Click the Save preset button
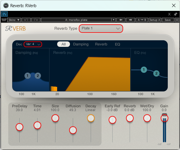Viewport: 180px width, 150px height. 168,20
